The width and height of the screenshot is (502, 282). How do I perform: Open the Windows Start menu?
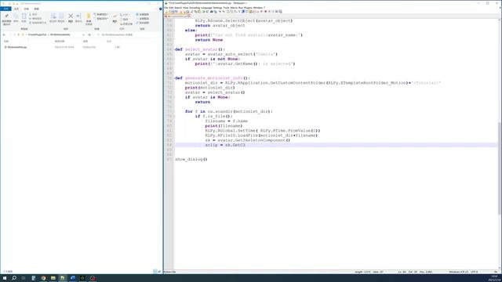pyautogui.click(x=5, y=278)
